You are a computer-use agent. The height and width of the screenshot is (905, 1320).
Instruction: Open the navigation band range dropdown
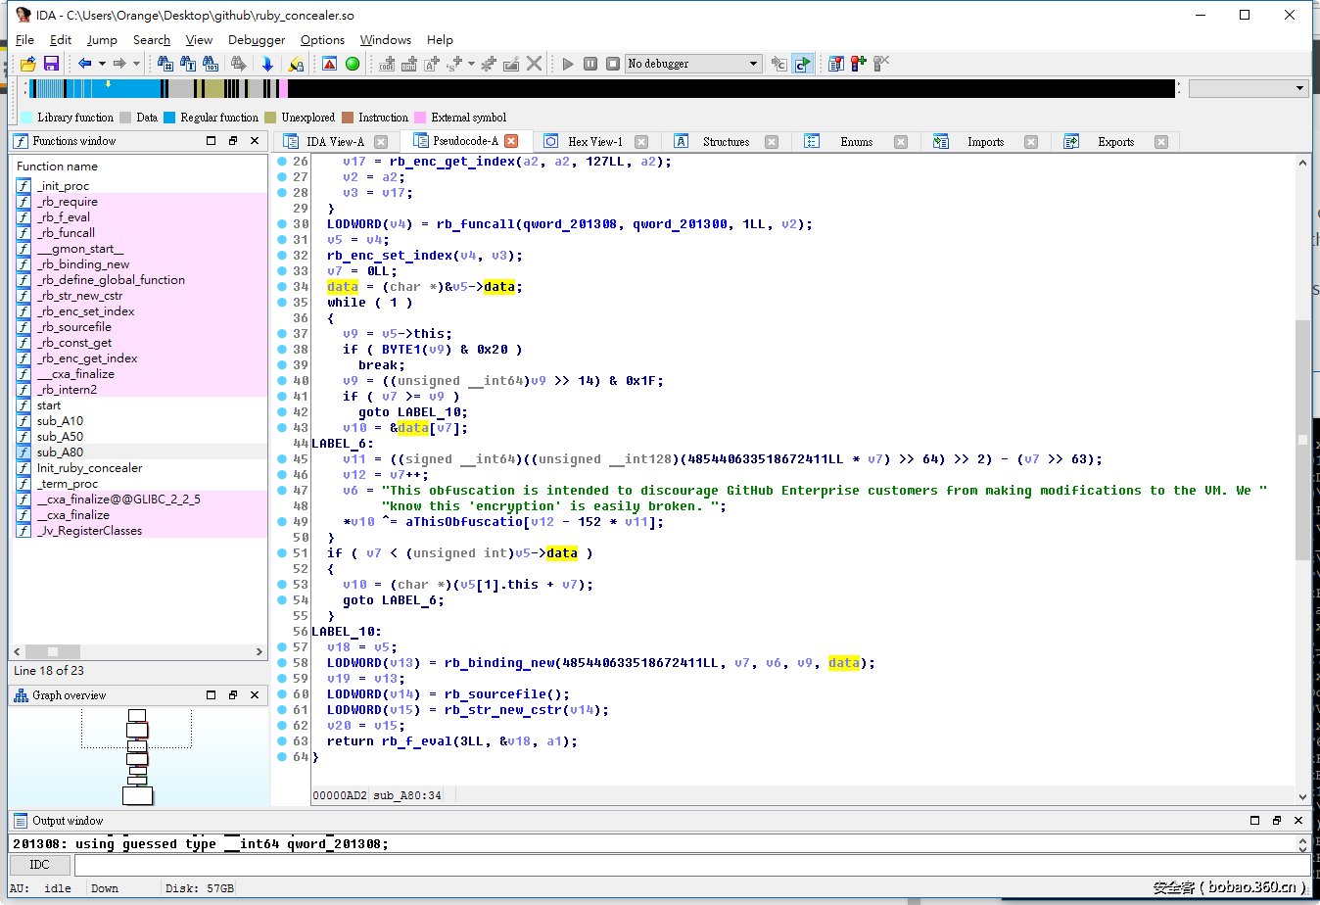(1247, 88)
